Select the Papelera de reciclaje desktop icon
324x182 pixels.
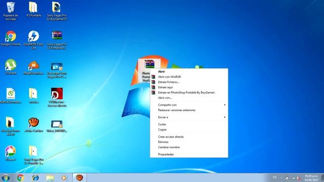(x=11, y=11)
